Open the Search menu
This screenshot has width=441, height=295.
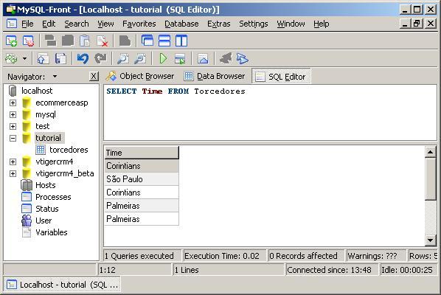(77, 24)
